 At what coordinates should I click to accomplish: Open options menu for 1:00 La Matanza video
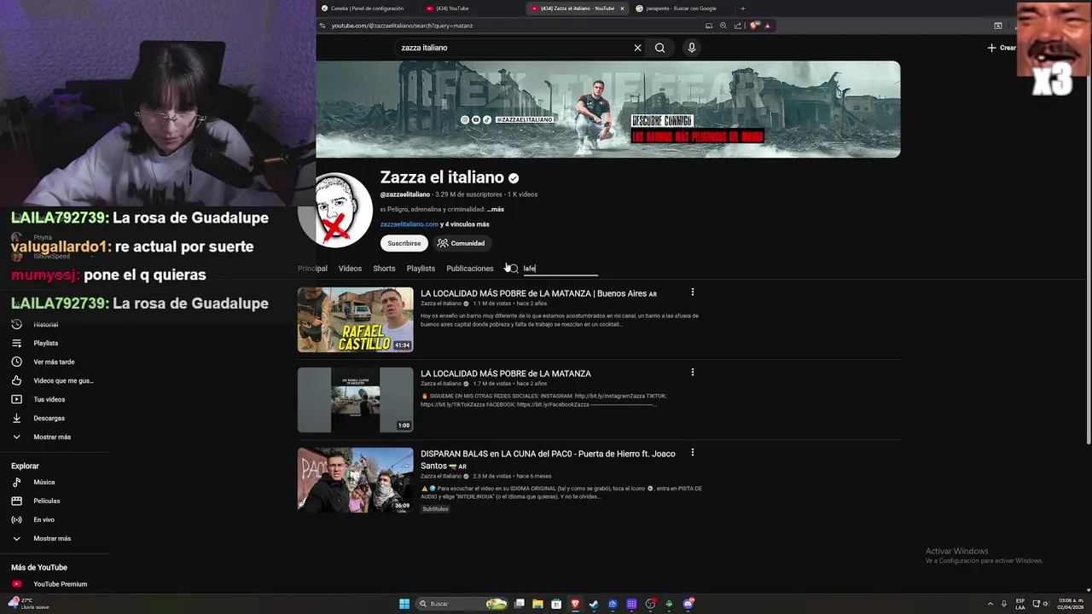pyautogui.click(x=693, y=373)
